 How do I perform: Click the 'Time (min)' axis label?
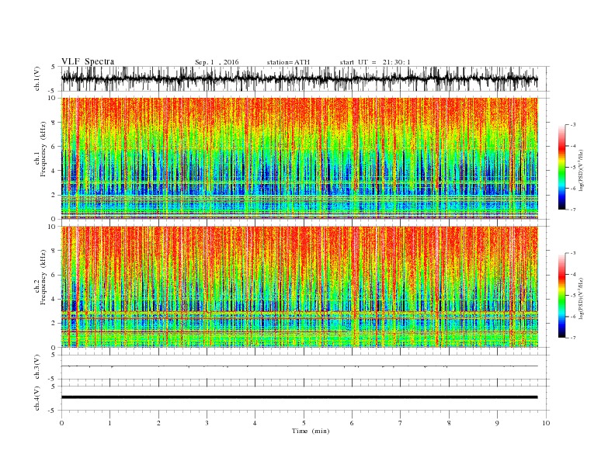[x=311, y=431]
